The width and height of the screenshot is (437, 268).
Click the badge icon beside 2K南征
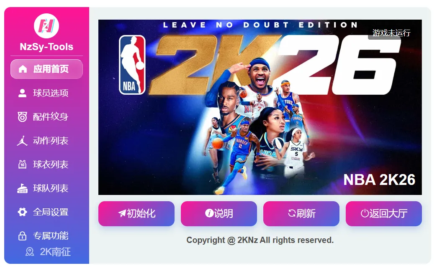click(x=30, y=252)
